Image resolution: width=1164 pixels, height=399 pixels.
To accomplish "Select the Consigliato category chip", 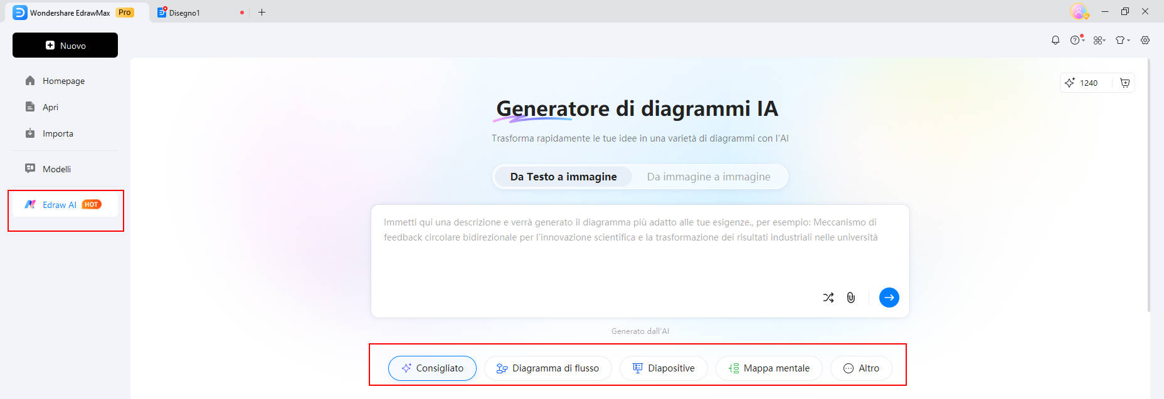I will coord(432,368).
